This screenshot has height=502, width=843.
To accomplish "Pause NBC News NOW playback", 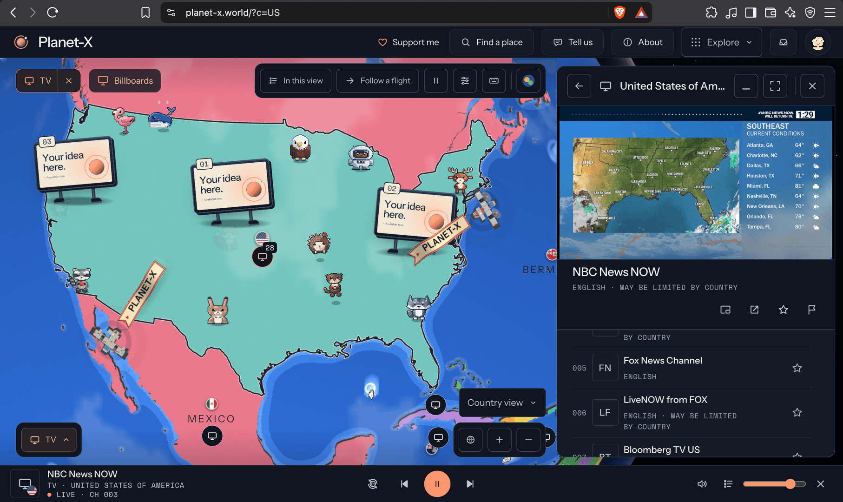I will click(437, 484).
